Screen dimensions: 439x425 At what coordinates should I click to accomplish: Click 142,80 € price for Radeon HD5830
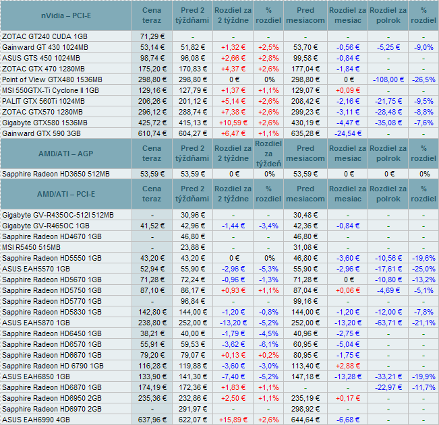point(152,312)
